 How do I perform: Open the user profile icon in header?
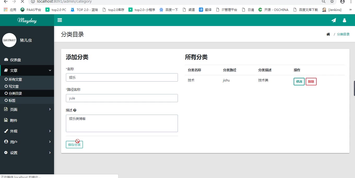[344, 20]
